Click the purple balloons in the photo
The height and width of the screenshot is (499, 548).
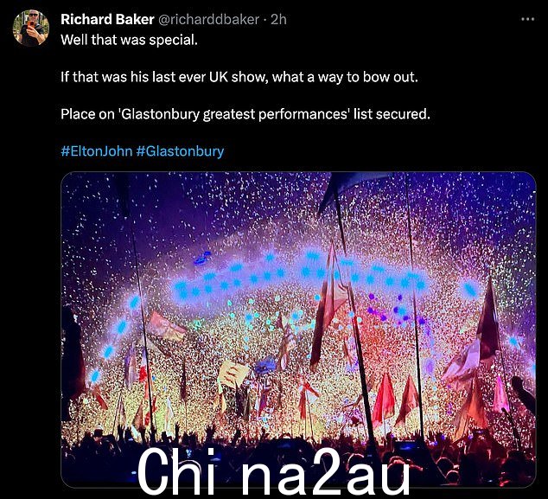point(395,310)
